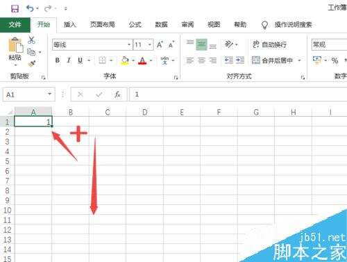Expand the font color palette arrow

[x=151, y=60]
